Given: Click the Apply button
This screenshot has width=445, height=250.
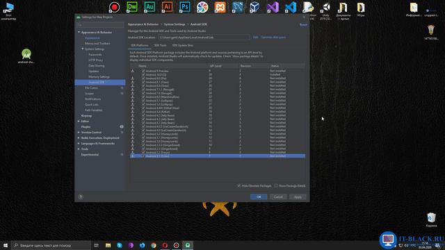Looking at the screenshot, I should [x=298, y=197].
